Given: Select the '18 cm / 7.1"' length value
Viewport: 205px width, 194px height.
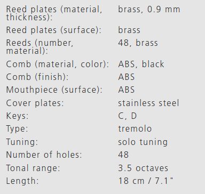Looking at the screenshot, I should [146, 181].
